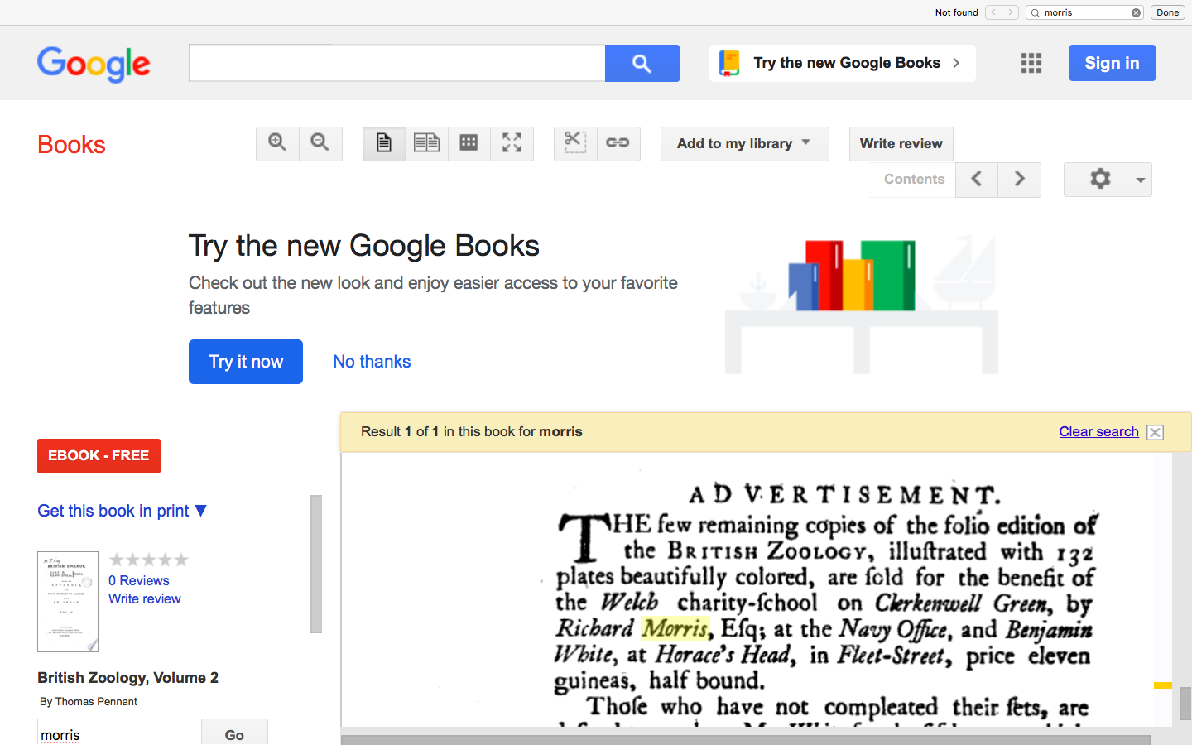Screen dimensions: 1192x745
Task: Expand the Add to my library dropdown
Action: (744, 143)
